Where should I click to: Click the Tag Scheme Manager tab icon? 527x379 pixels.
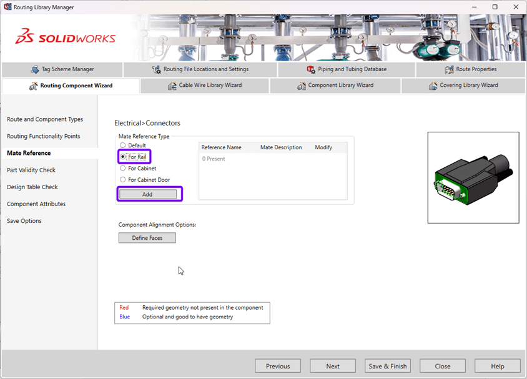pyautogui.click(x=34, y=69)
